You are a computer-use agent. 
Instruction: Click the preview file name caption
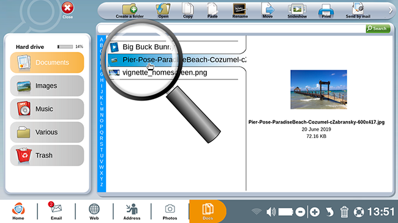[x=317, y=122]
